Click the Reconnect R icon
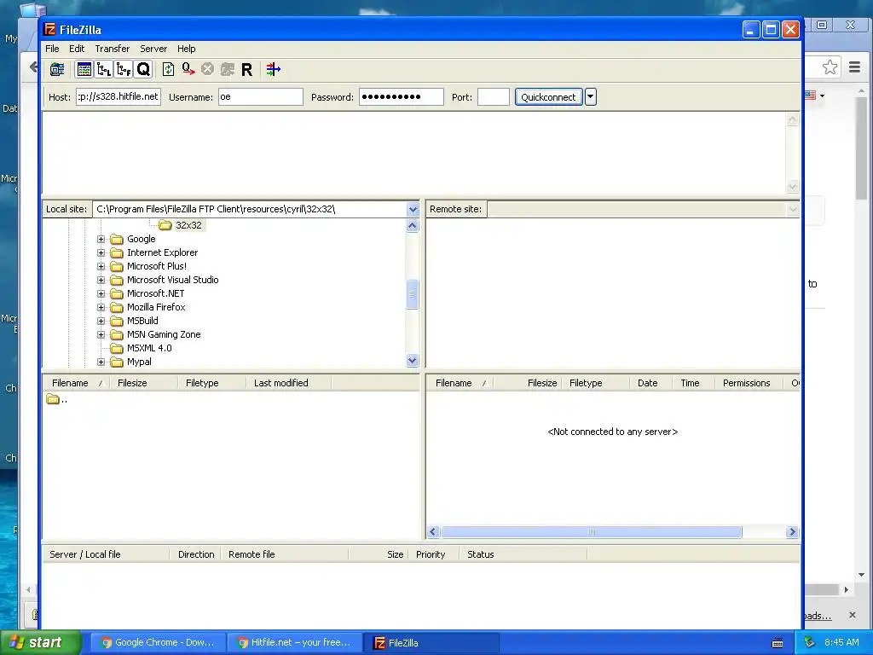Screen dimensions: 873x655 tap(246, 69)
